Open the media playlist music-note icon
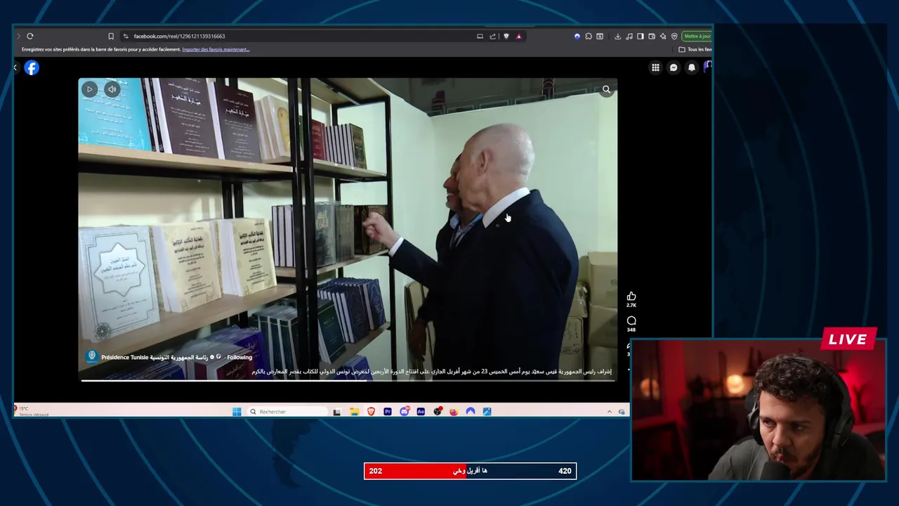 (x=629, y=37)
